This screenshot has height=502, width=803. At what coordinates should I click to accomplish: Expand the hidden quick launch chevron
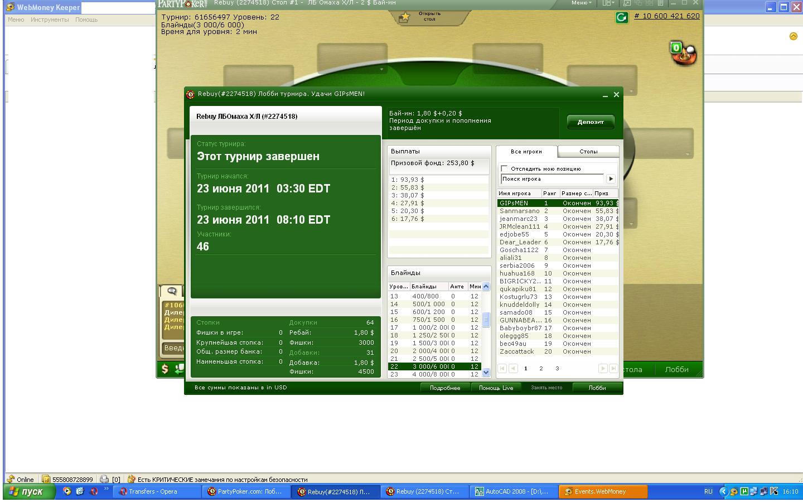(x=106, y=490)
